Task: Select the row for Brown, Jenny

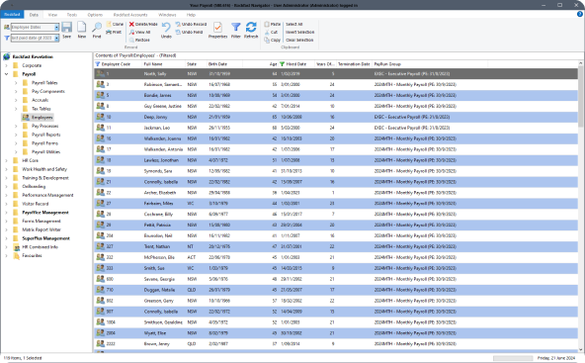Action: (x=336, y=343)
